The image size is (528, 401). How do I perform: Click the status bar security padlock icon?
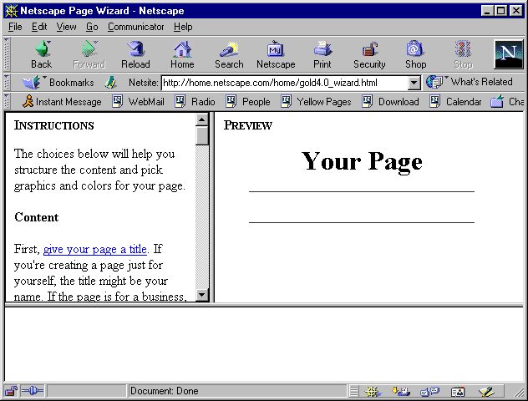point(11,391)
